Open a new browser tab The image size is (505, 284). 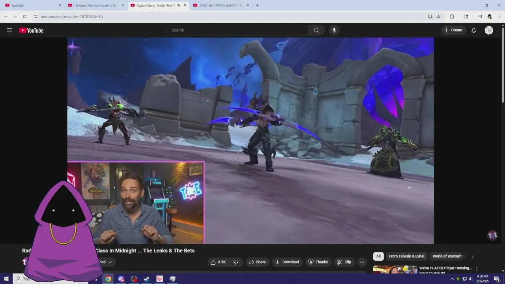(x=257, y=6)
